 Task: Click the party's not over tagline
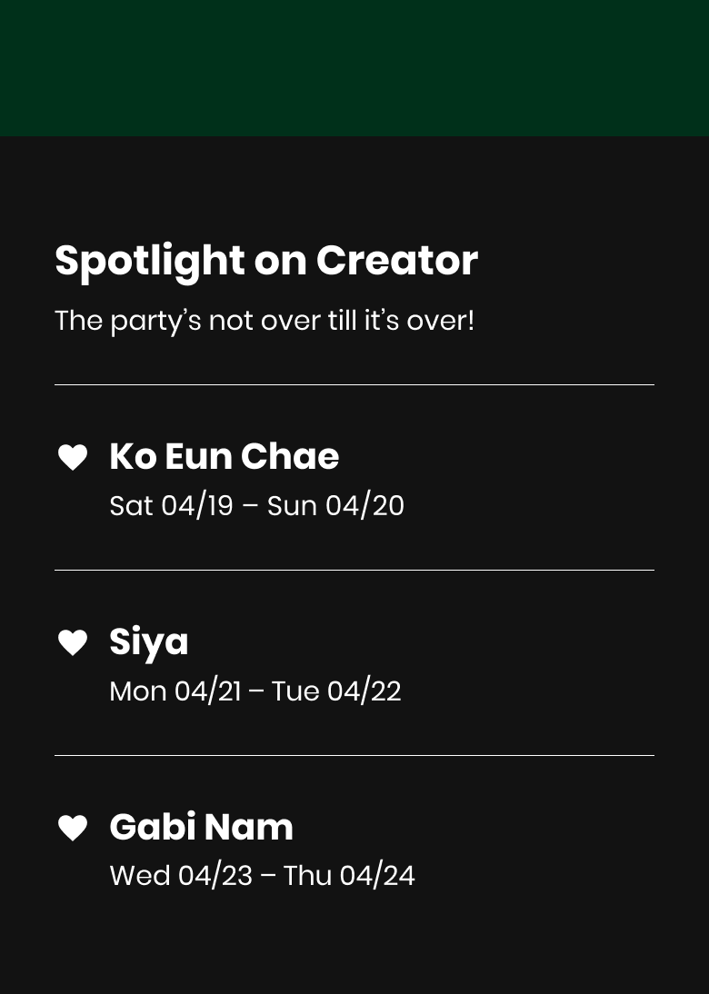pos(265,321)
